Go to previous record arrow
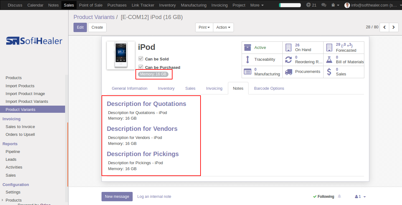Screen dimensions: 402x205 385,27
